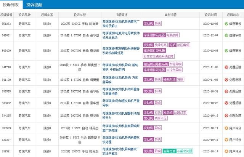The width and height of the screenshot is (244, 157).
Task: Open complaint link 奇瑞瑞虎8发动机异响 方向盘异响
Action: pos(120,80)
